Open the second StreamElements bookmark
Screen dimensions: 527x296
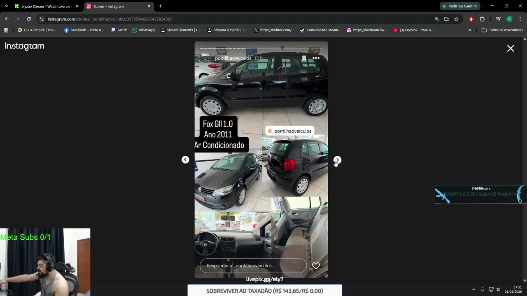pyautogui.click(x=227, y=30)
